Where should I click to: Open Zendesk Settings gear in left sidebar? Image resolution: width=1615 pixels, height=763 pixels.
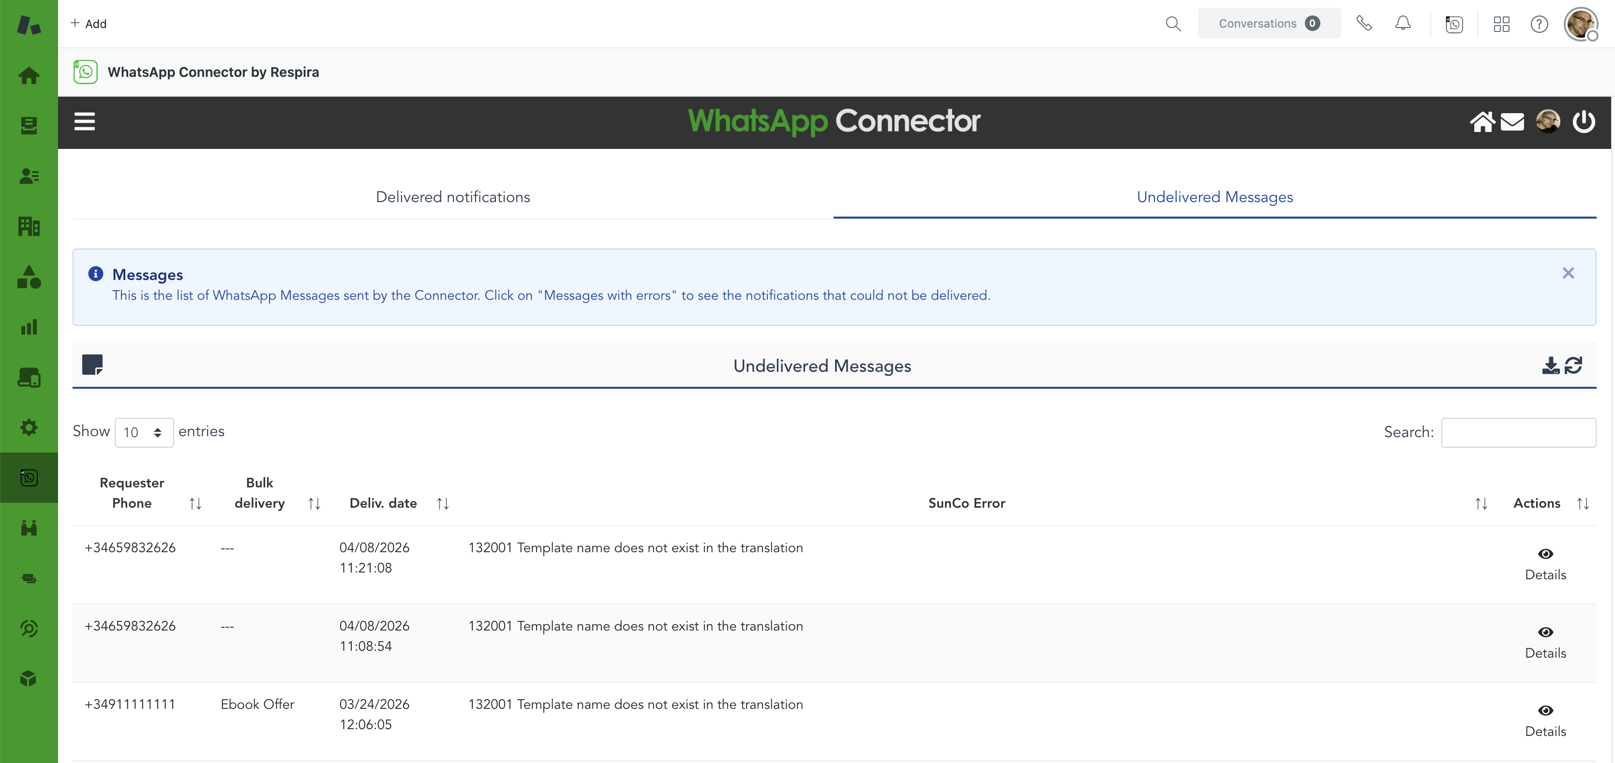[29, 427]
